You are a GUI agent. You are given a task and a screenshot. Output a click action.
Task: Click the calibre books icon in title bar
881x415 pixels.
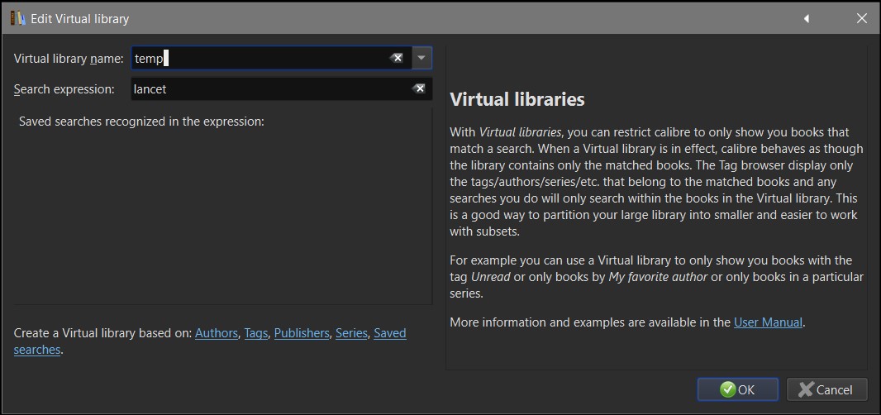[x=17, y=17]
